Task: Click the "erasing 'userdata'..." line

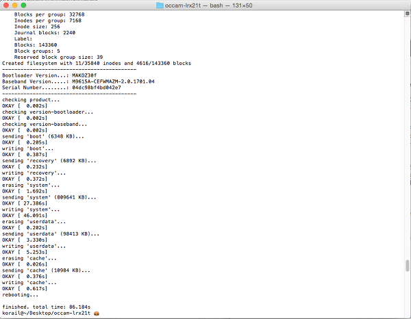Action: (34, 222)
